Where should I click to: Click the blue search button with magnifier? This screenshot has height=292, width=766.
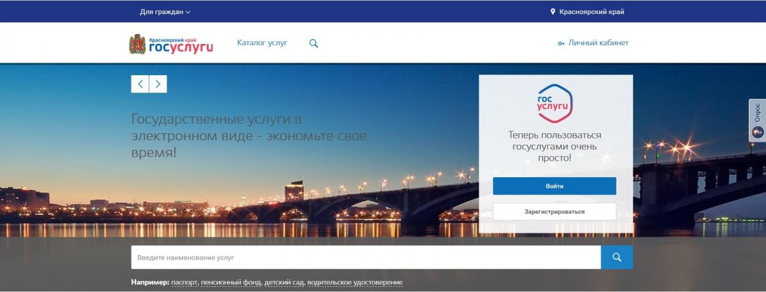[617, 257]
